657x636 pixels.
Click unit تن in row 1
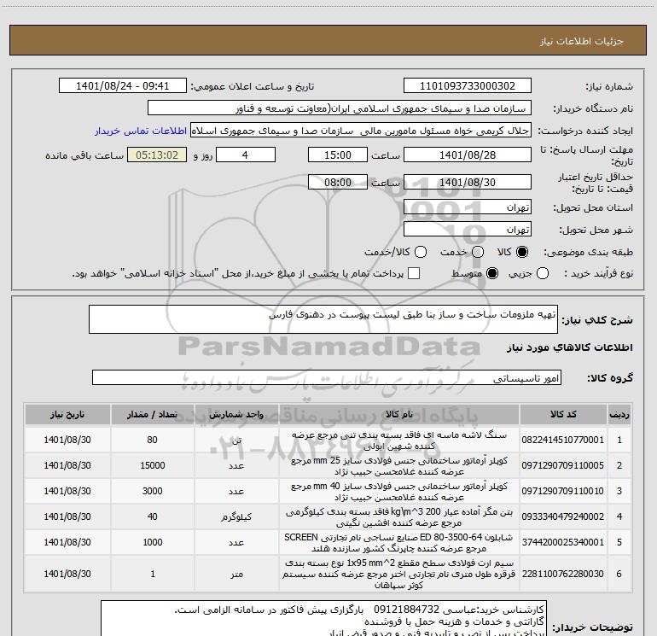[x=236, y=441]
